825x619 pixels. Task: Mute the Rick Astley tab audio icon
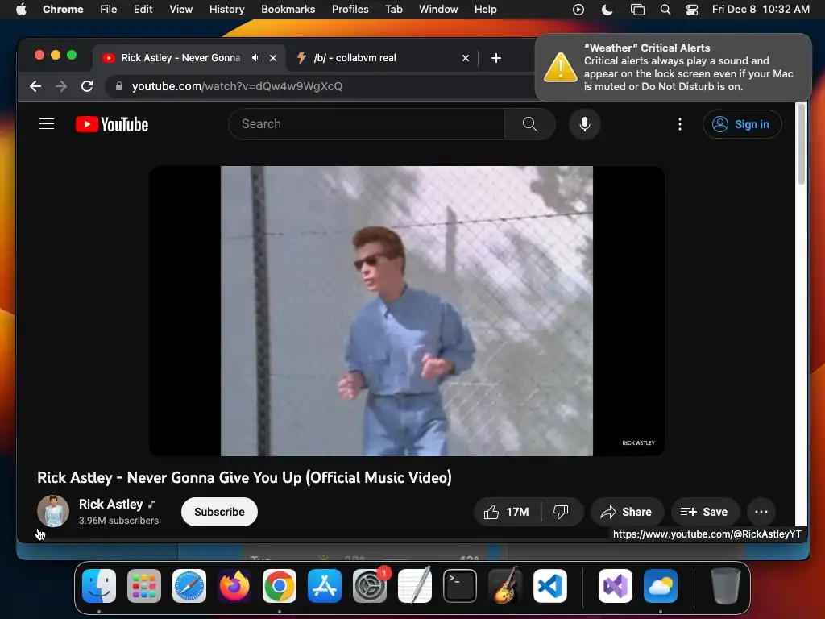255,58
